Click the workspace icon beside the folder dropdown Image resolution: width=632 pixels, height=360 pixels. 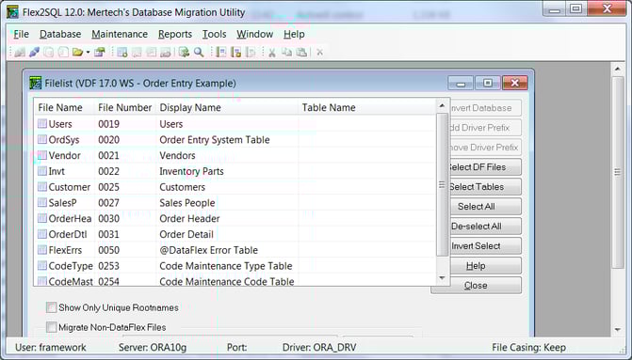click(x=100, y=53)
